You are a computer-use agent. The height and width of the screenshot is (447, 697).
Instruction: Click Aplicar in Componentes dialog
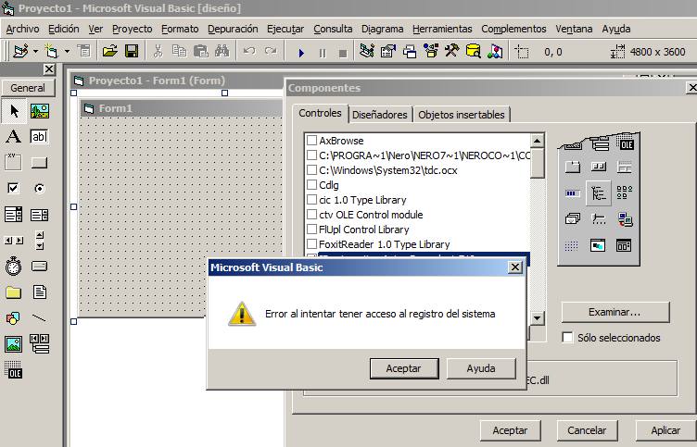click(x=665, y=430)
